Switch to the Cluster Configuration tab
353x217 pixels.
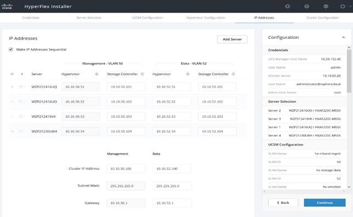click(x=322, y=17)
